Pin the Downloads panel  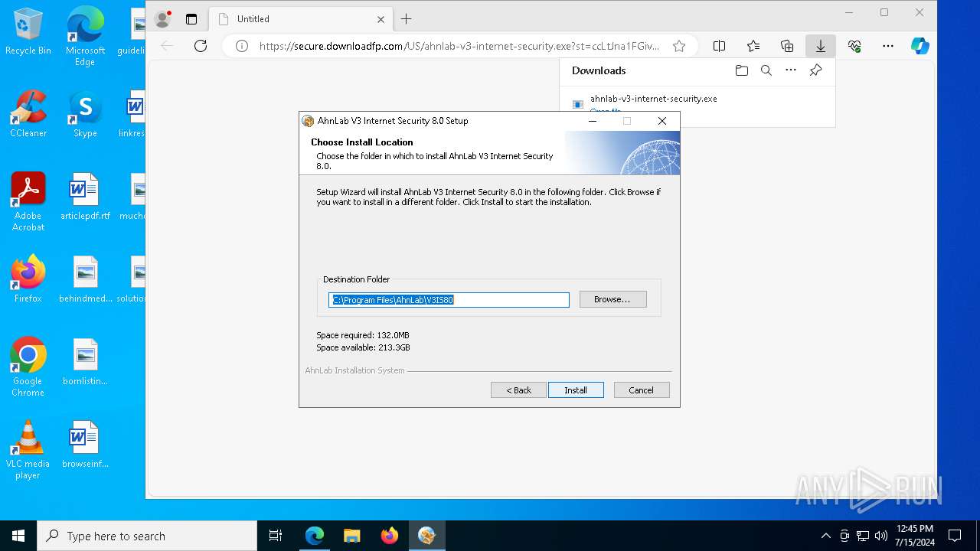click(x=815, y=70)
